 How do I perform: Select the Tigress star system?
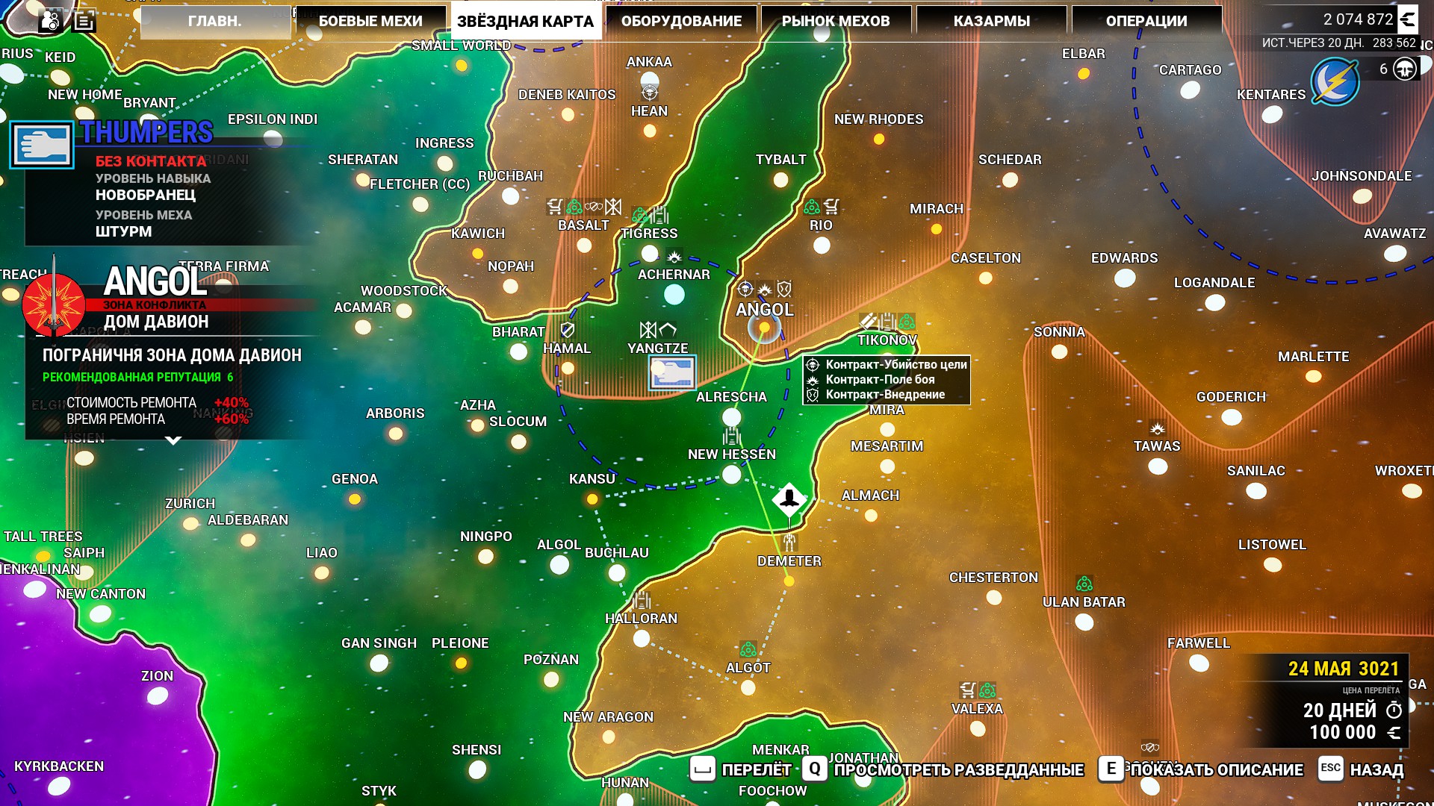click(x=650, y=254)
